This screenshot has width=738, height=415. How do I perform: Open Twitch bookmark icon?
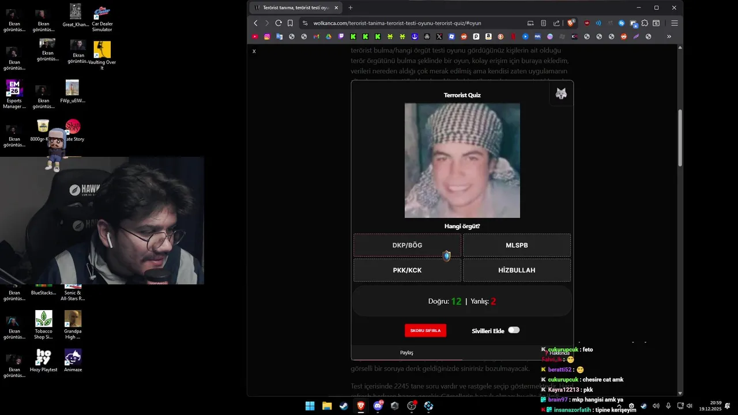tap(341, 36)
